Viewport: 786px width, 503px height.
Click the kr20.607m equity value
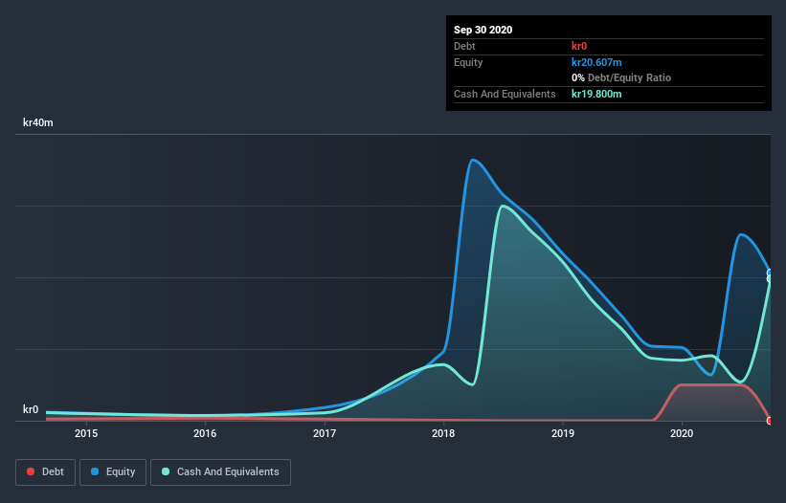pyautogui.click(x=596, y=62)
